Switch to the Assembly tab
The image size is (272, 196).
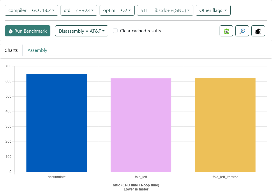(37, 50)
